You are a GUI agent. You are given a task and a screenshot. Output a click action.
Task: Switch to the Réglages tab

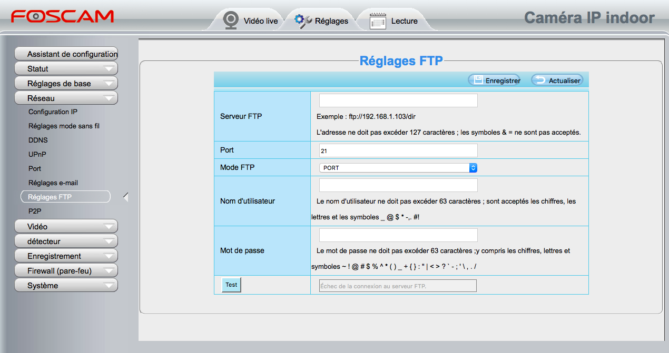321,21
